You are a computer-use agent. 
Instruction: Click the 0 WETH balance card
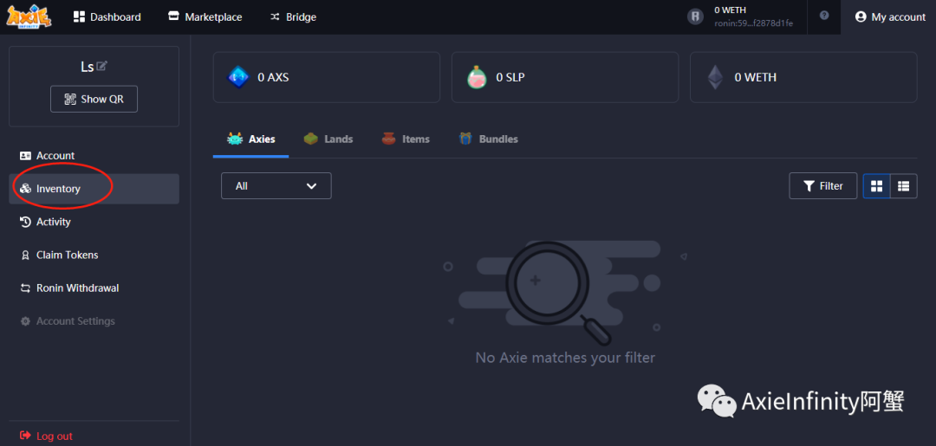803,78
